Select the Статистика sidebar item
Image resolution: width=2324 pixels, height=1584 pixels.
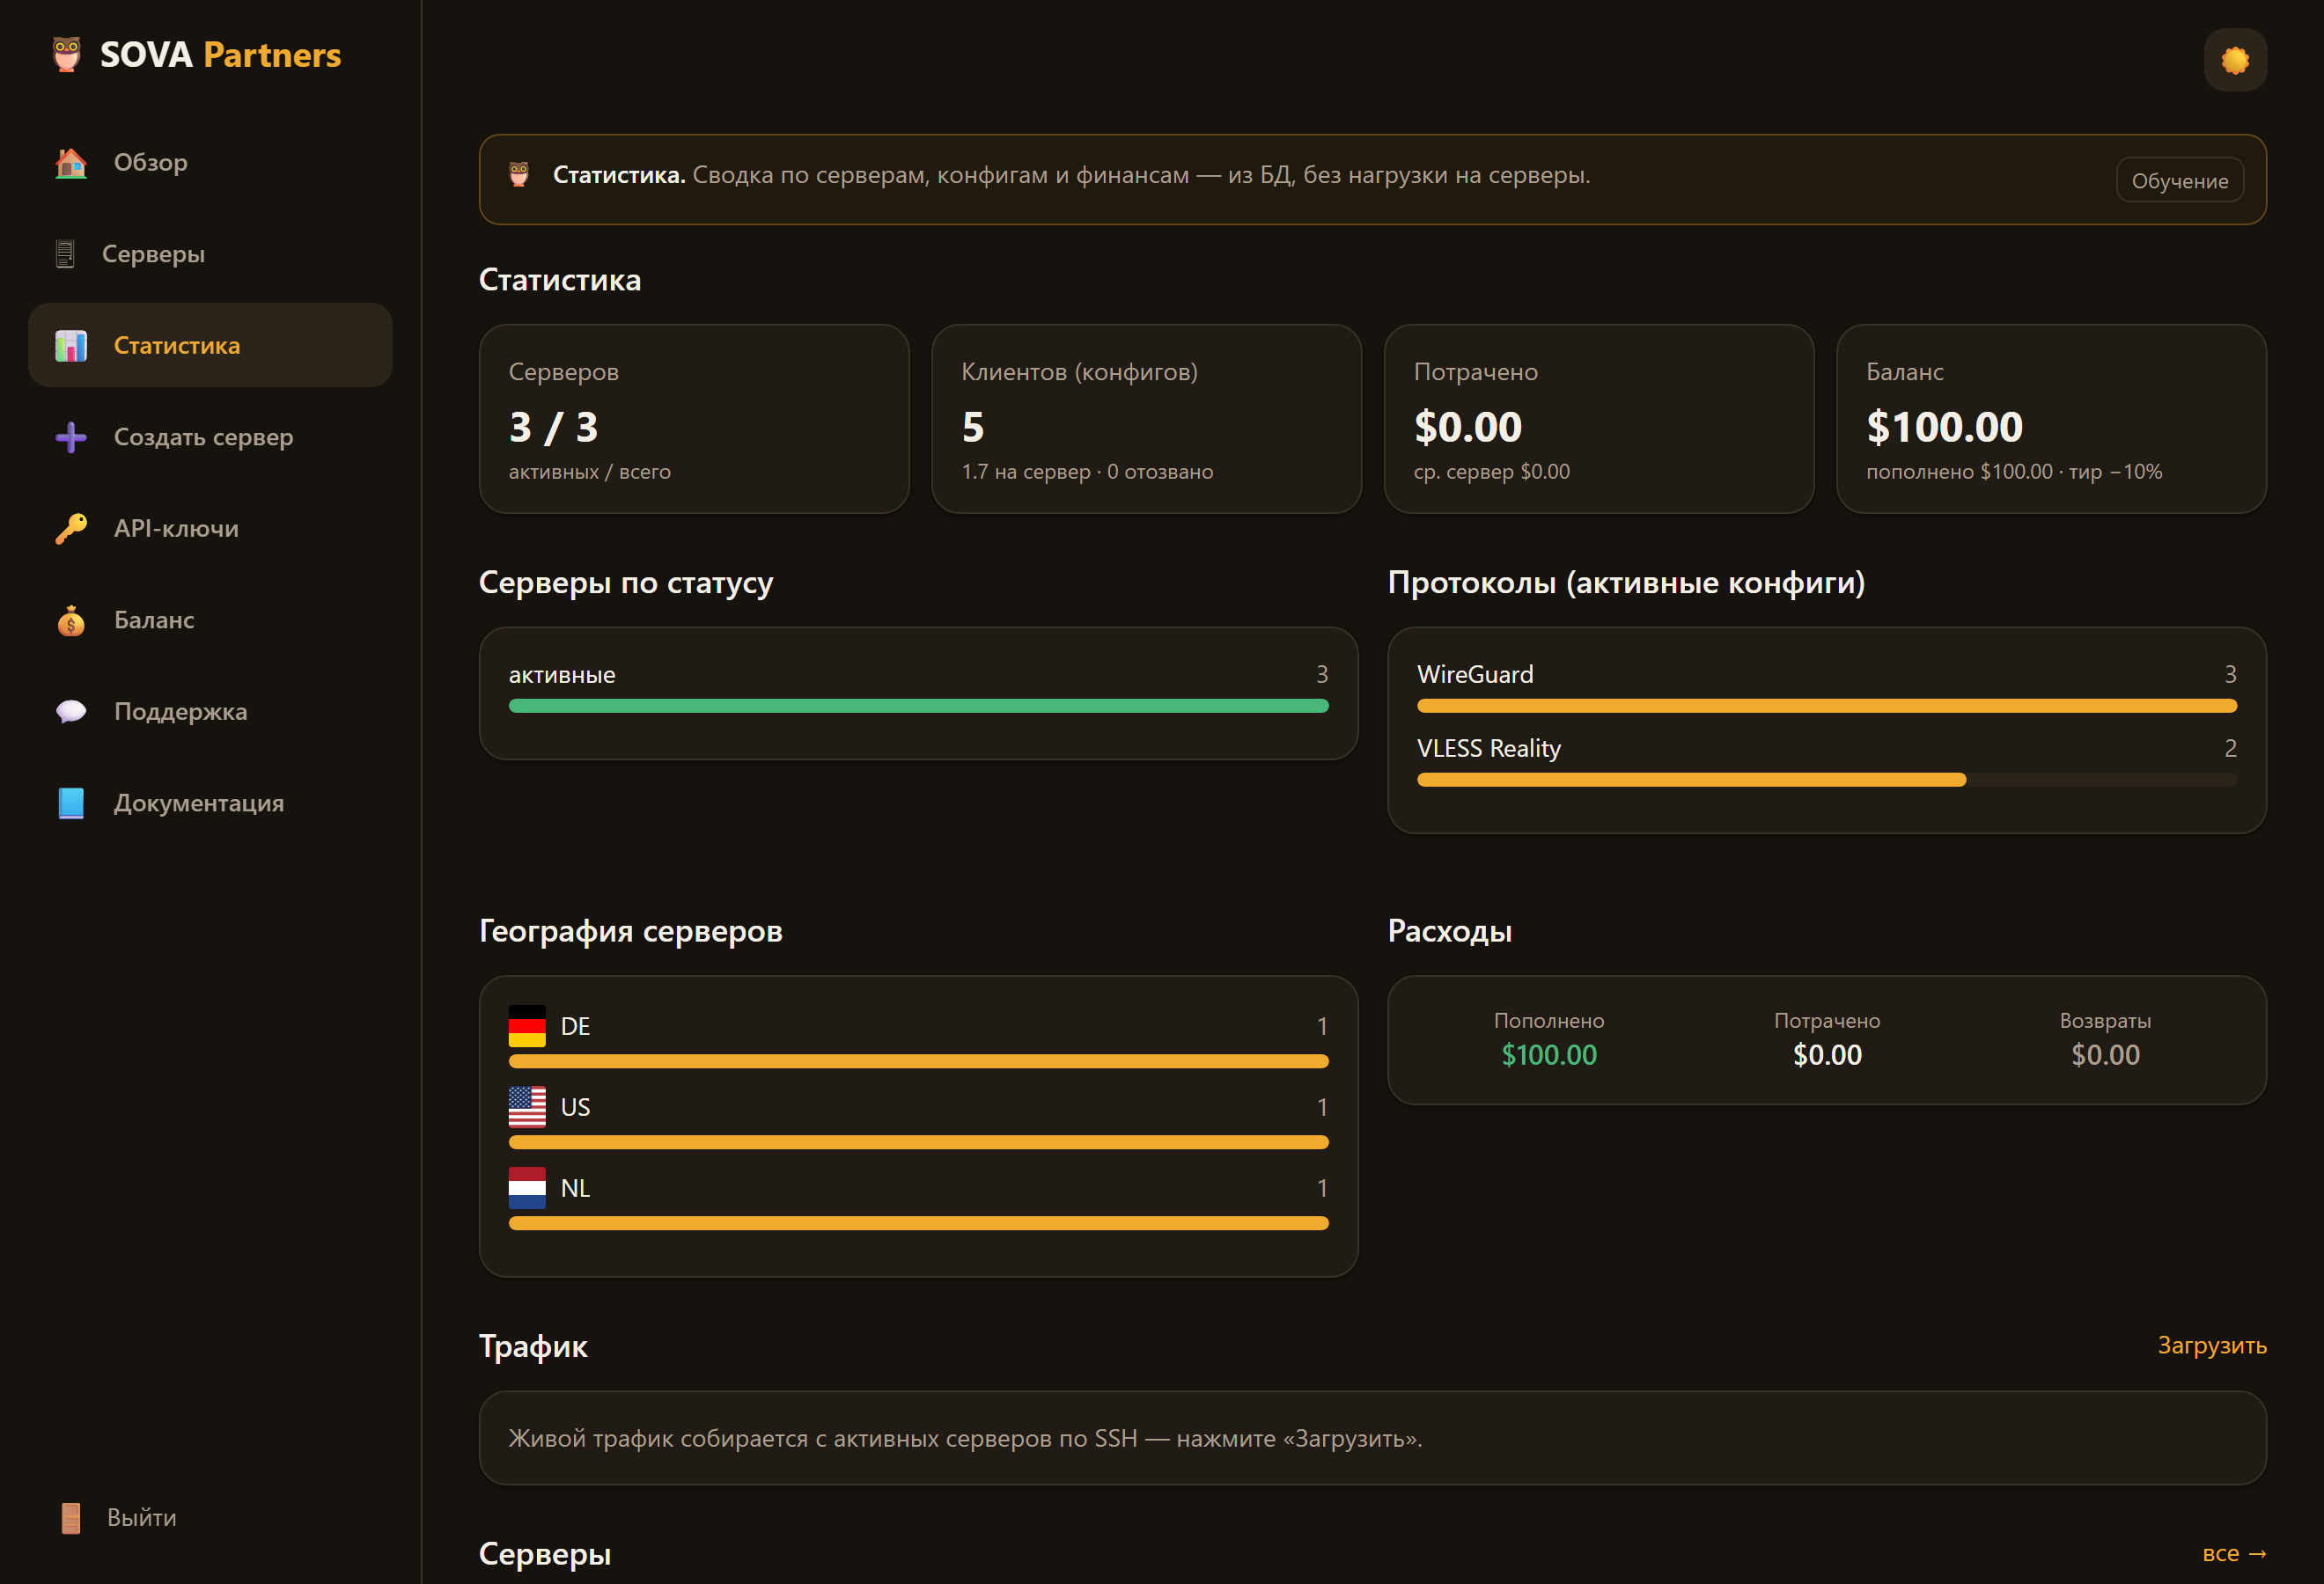[x=210, y=346]
